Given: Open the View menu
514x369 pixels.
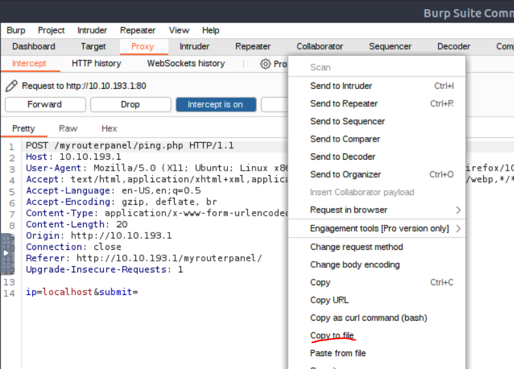Looking at the screenshot, I should click(179, 30).
